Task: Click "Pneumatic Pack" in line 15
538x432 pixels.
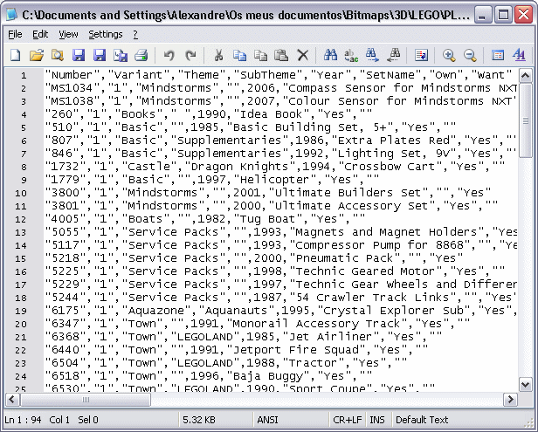Action: [x=344, y=257]
